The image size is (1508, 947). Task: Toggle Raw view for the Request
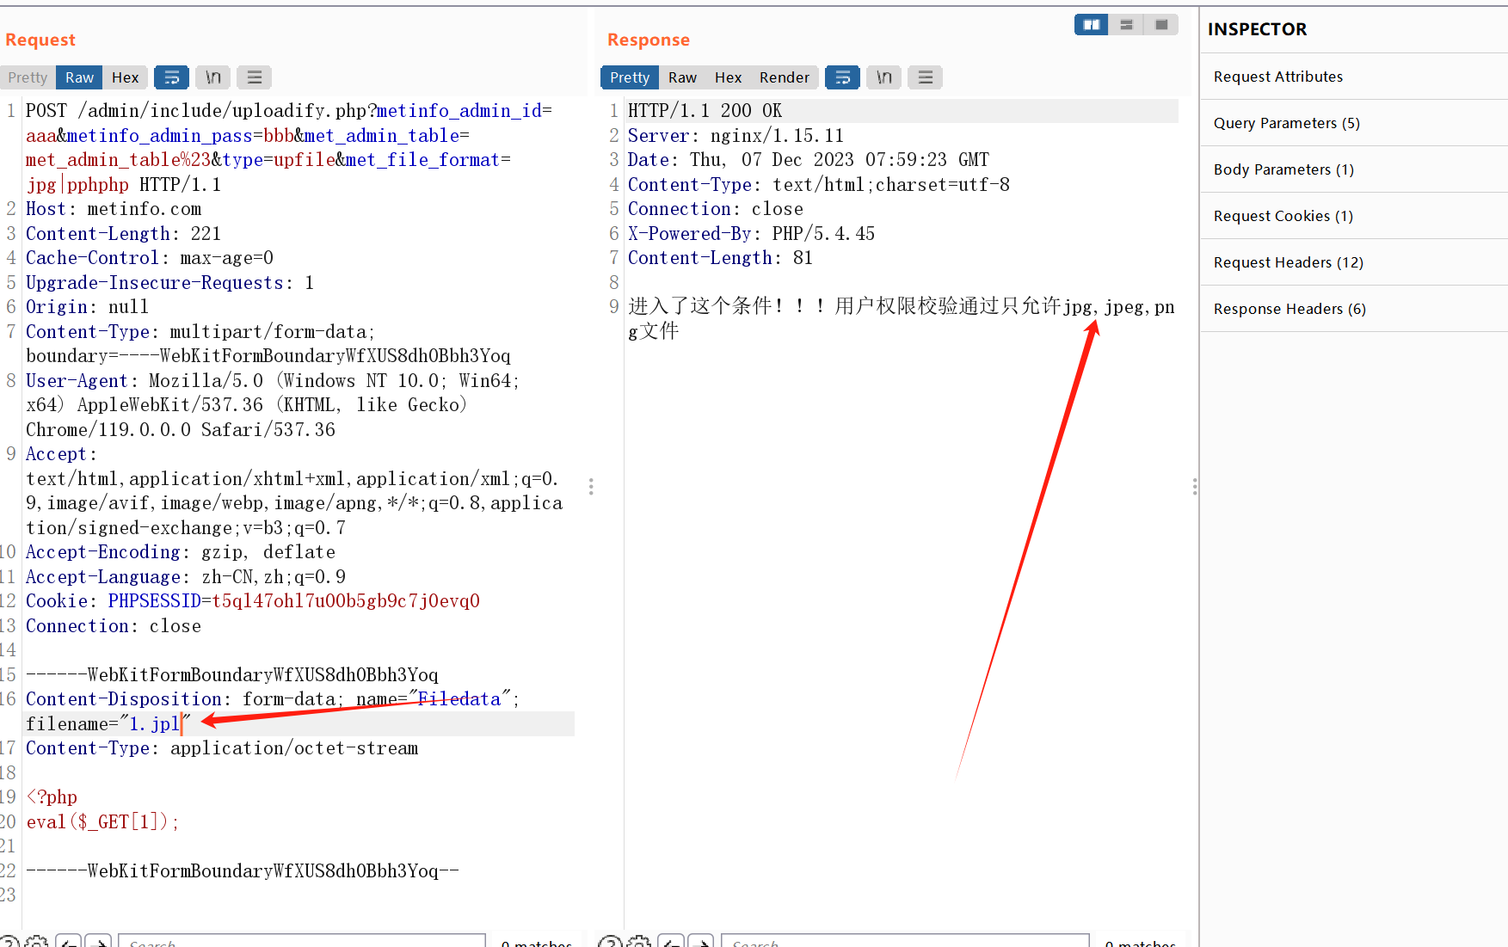click(78, 77)
